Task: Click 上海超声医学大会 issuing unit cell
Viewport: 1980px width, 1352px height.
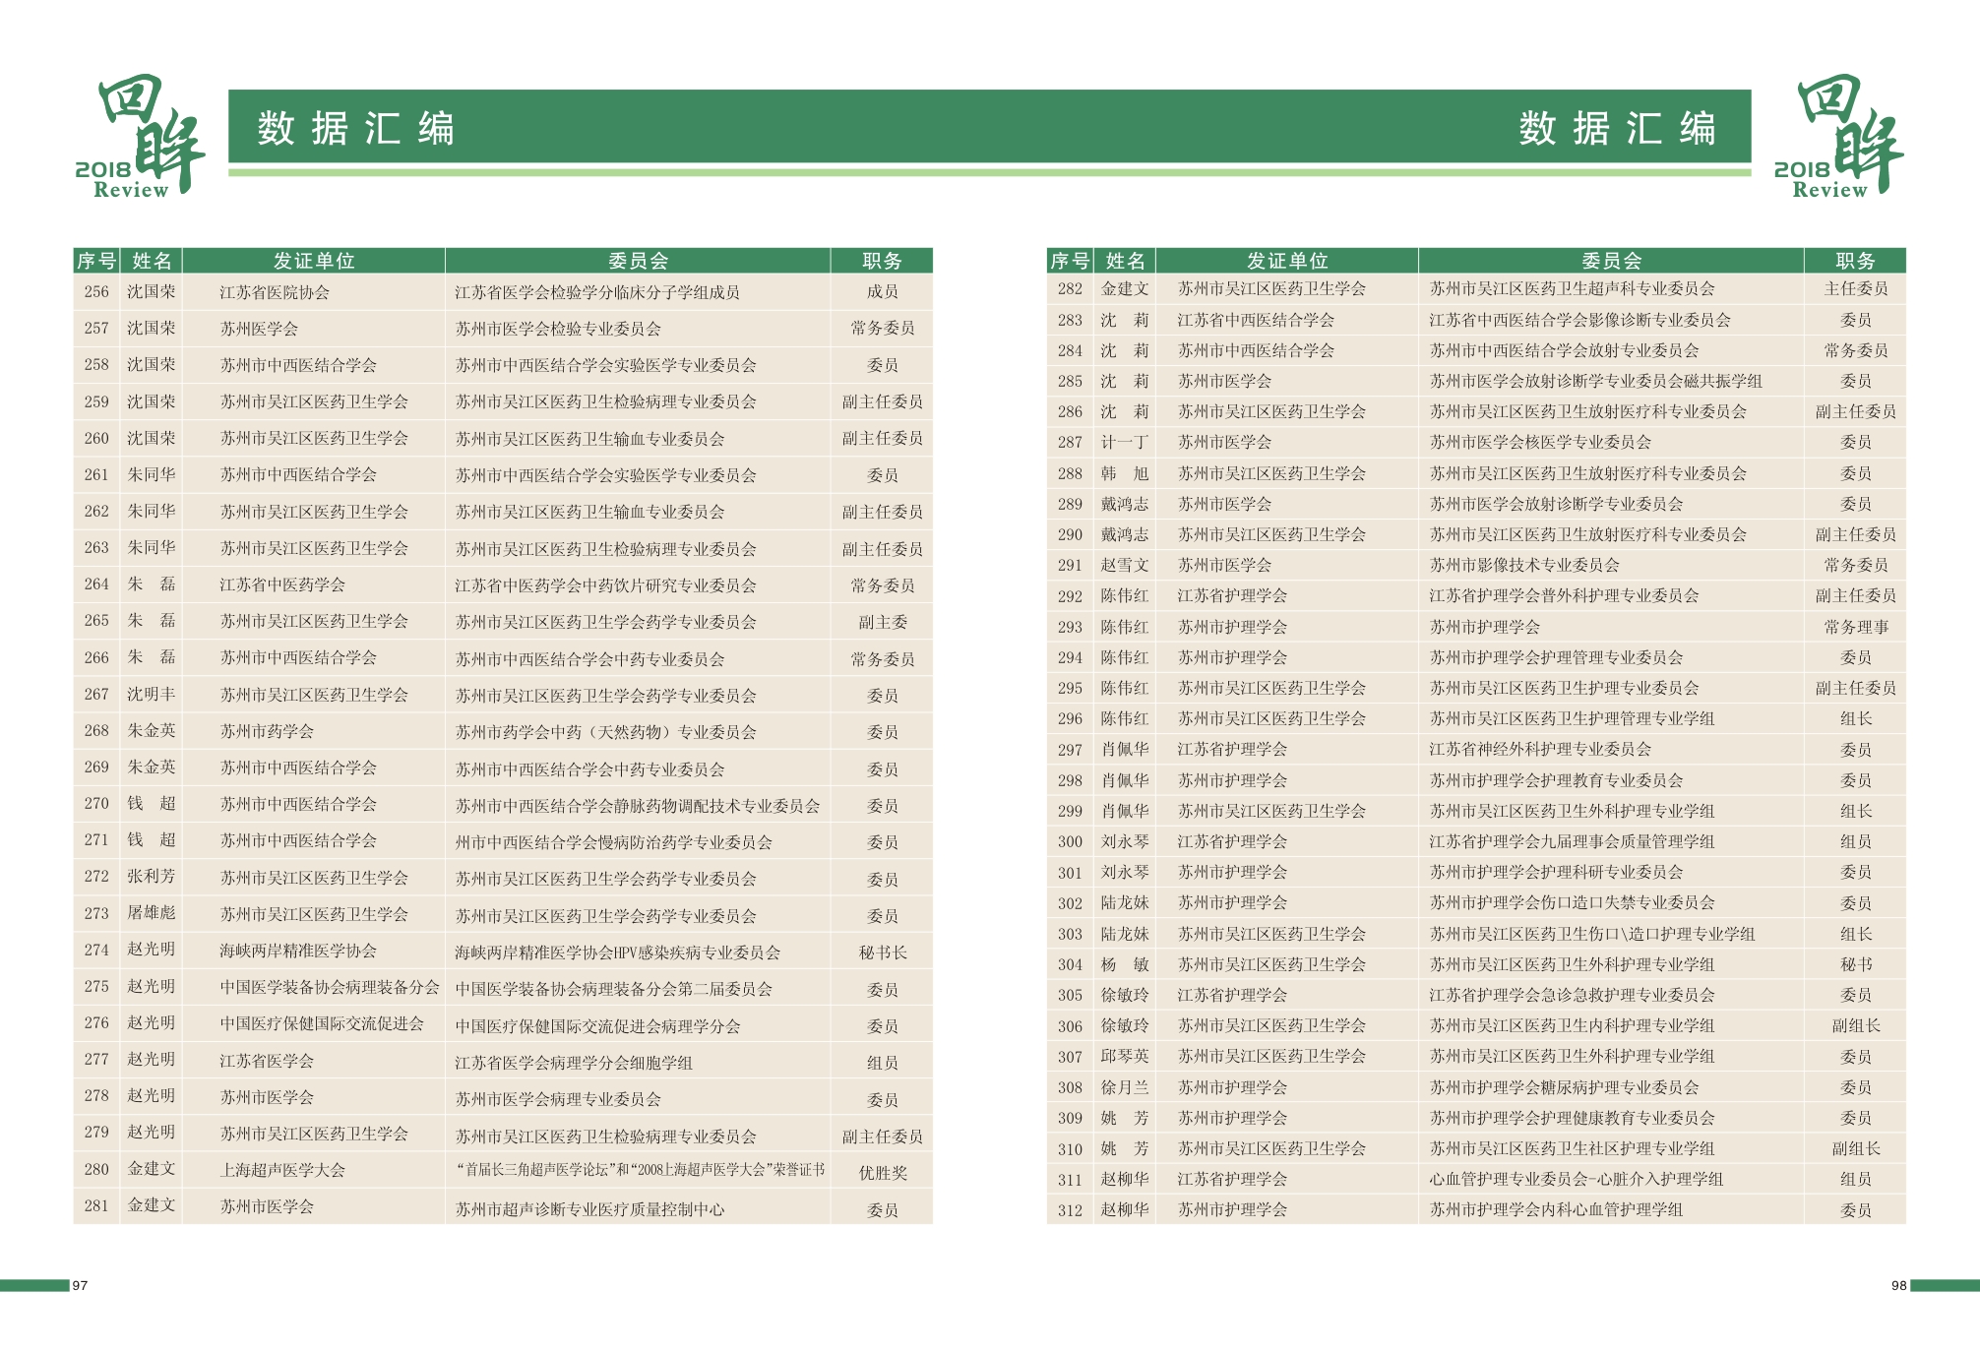Action: (282, 1170)
